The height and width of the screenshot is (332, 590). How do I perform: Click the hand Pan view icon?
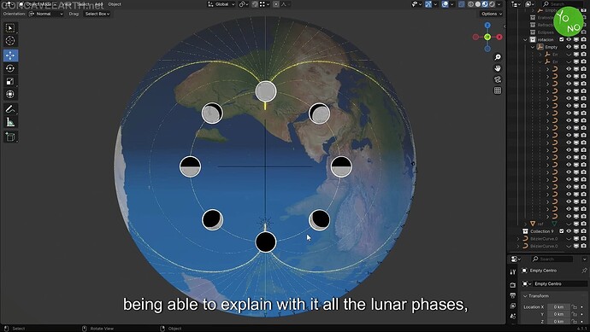point(498,68)
